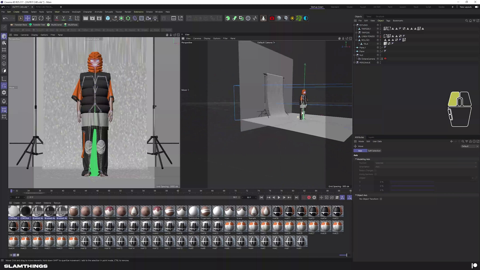Screen dimensions: 480x270
Task: Click the OctaneCamera object in the Objects panel
Action: coord(368,59)
